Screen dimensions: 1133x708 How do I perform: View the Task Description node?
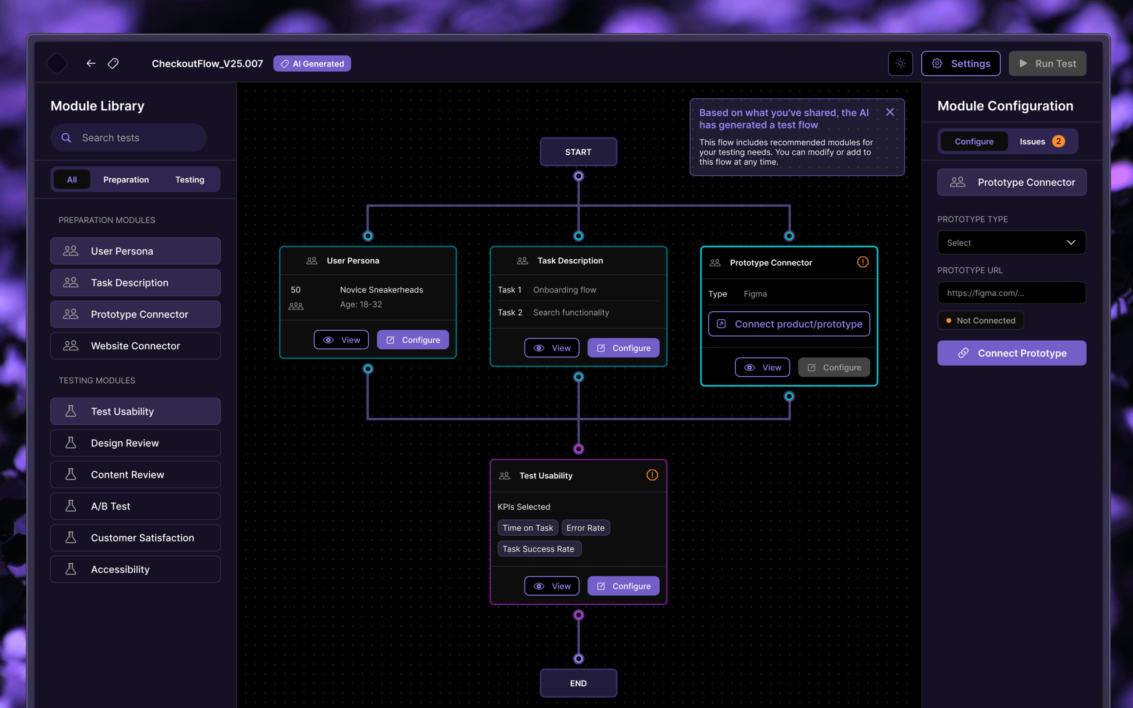pos(552,348)
